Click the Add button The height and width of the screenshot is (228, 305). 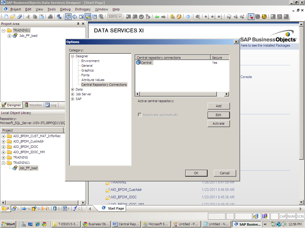click(219, 106)
